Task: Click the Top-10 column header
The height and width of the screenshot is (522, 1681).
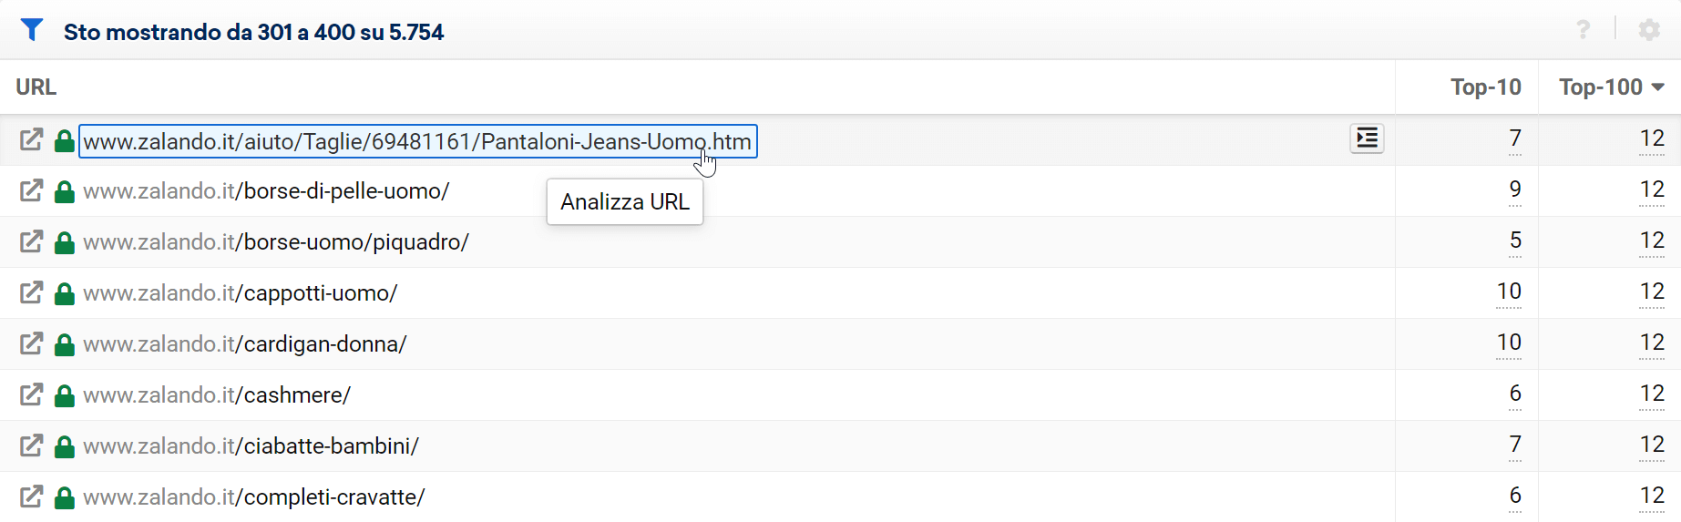Action: (1485, 87)
